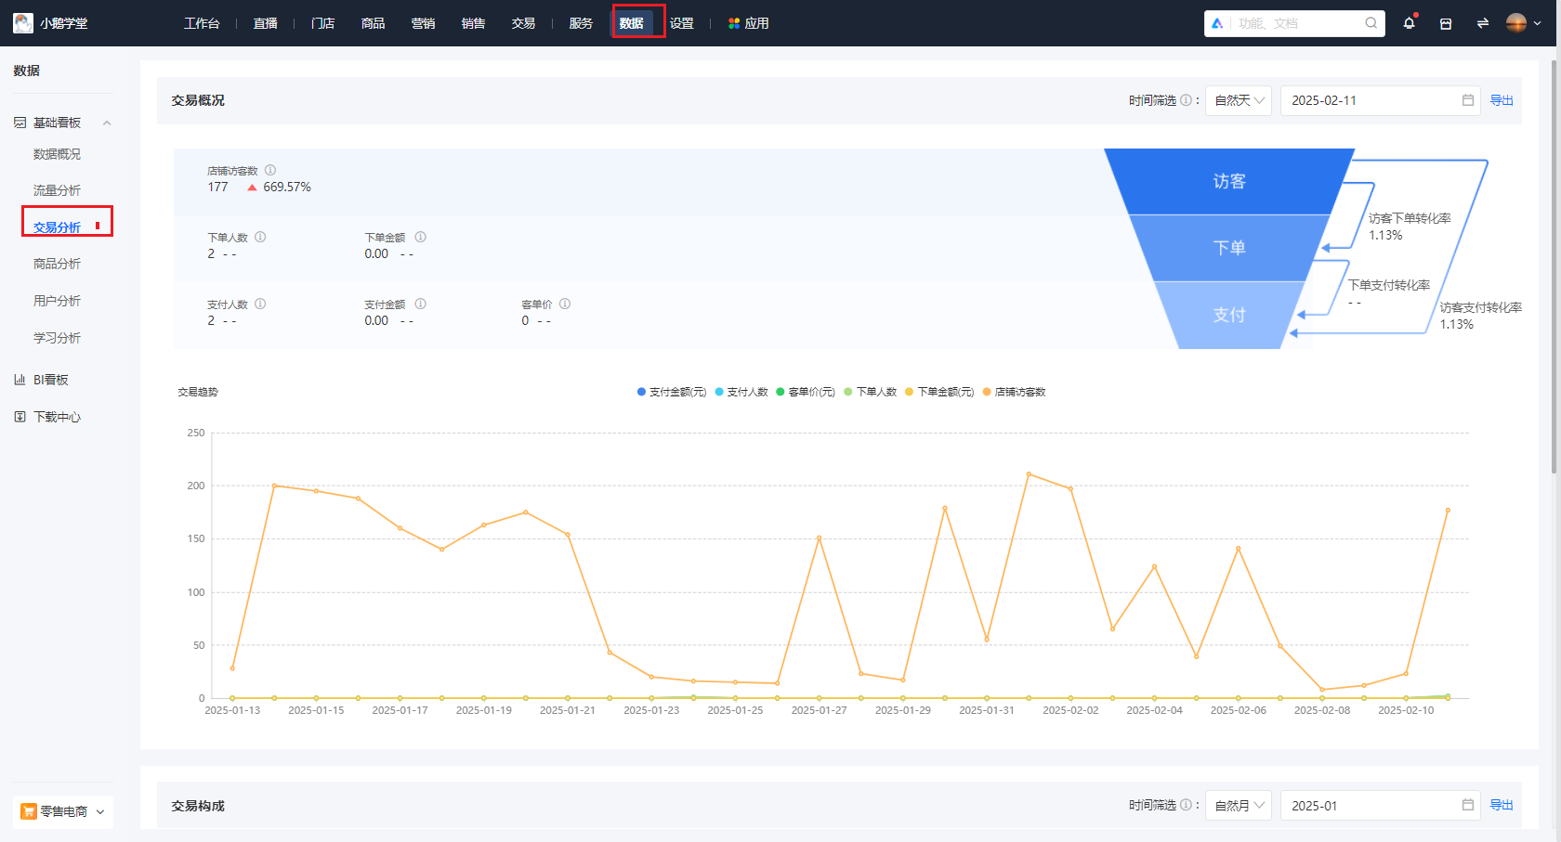Screen dimensions: 1561x842
Task: Select 流量分析 in the sidebar
Action: click(57, 190)
